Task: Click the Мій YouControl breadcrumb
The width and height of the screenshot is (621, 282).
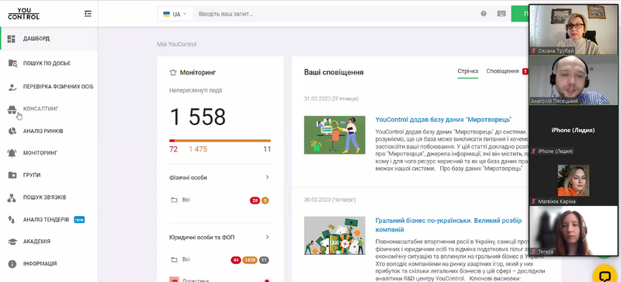Action: 177,44
